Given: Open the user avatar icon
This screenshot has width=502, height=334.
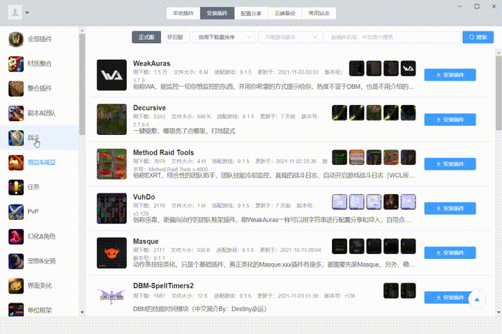Looking at the screenshot, I should pos(15,13).
